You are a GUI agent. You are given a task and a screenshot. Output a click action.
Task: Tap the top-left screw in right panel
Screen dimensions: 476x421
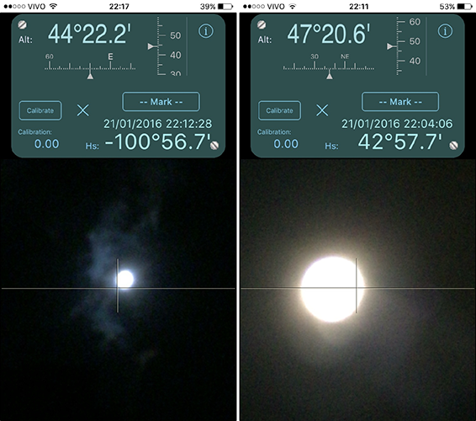tap(262, 24)
